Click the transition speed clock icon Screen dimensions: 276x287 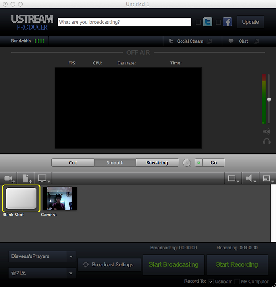coord(187,163)
